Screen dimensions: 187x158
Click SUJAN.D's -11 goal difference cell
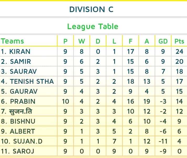[163, 141]
